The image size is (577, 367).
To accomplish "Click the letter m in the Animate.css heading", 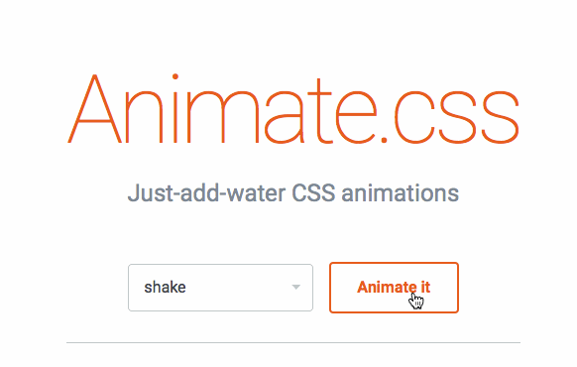I will pyautogui.click(x=223, y=117).
